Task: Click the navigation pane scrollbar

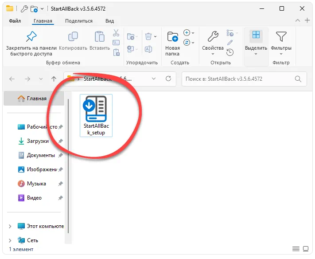Action: pos(68,166)
